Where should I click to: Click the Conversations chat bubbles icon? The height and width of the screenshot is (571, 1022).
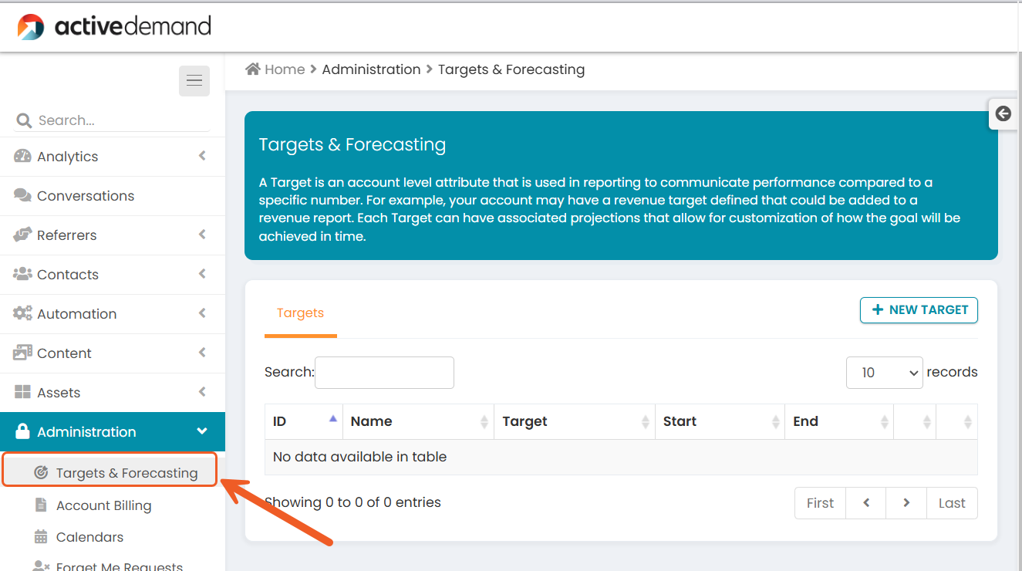click(x=22, y=195)
